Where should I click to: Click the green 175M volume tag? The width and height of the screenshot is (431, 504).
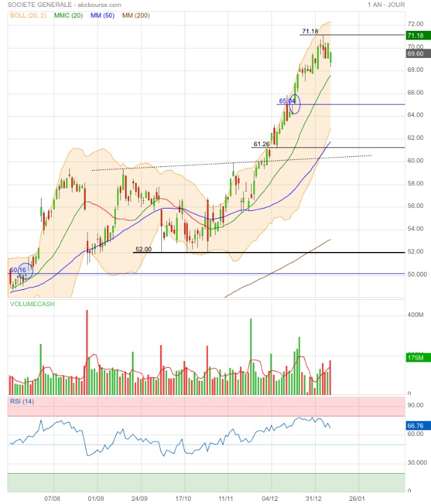click(x=418, y=358)
